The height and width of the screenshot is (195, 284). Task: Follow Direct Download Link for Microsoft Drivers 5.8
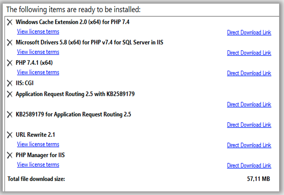coord(249,53)
